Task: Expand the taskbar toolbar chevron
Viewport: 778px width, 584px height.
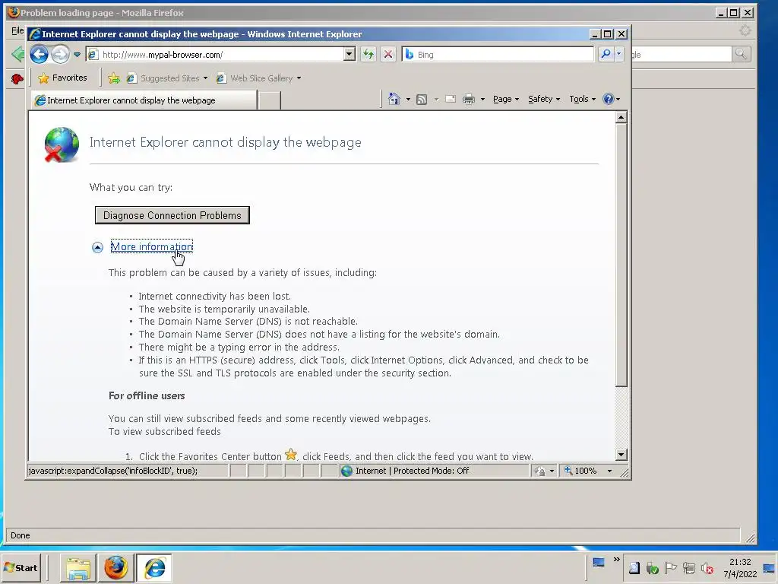Action: (x=616, y=560)
